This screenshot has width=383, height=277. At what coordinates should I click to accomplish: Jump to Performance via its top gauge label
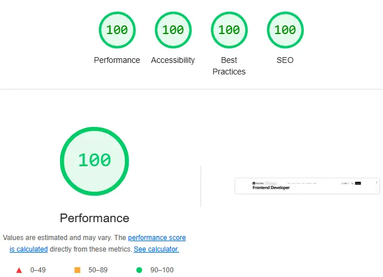click(117, 60)
